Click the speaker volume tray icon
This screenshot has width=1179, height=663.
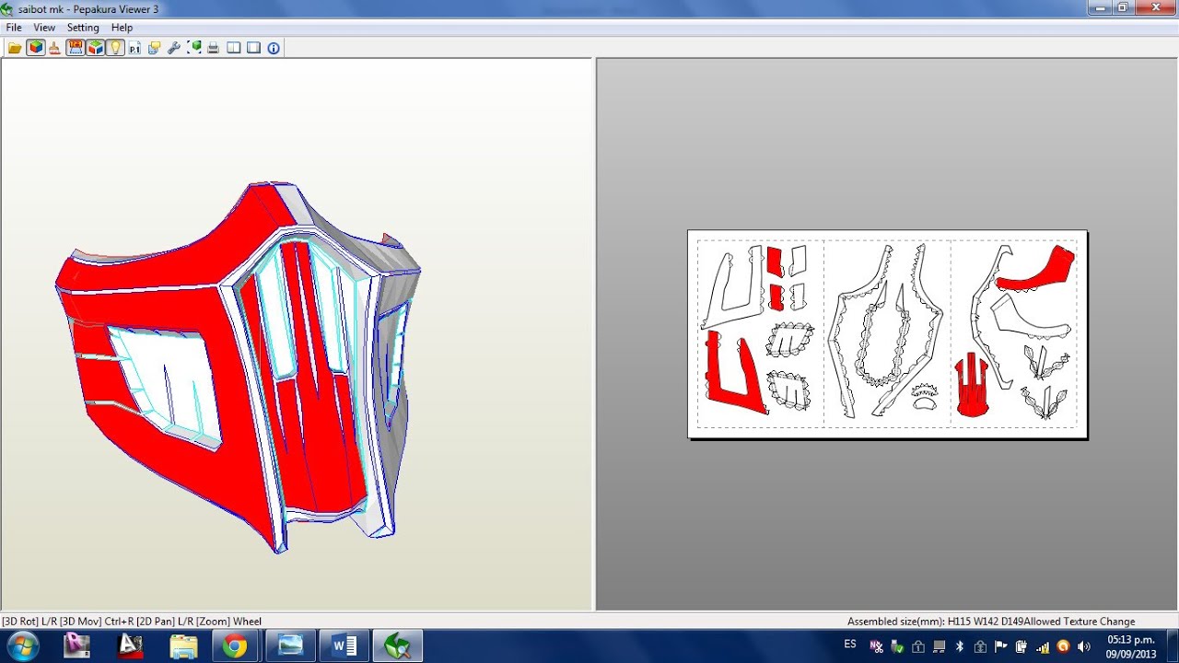coord(1083,646)
